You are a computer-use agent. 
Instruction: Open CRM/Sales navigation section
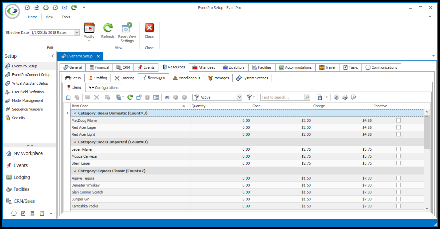point(24,201)
